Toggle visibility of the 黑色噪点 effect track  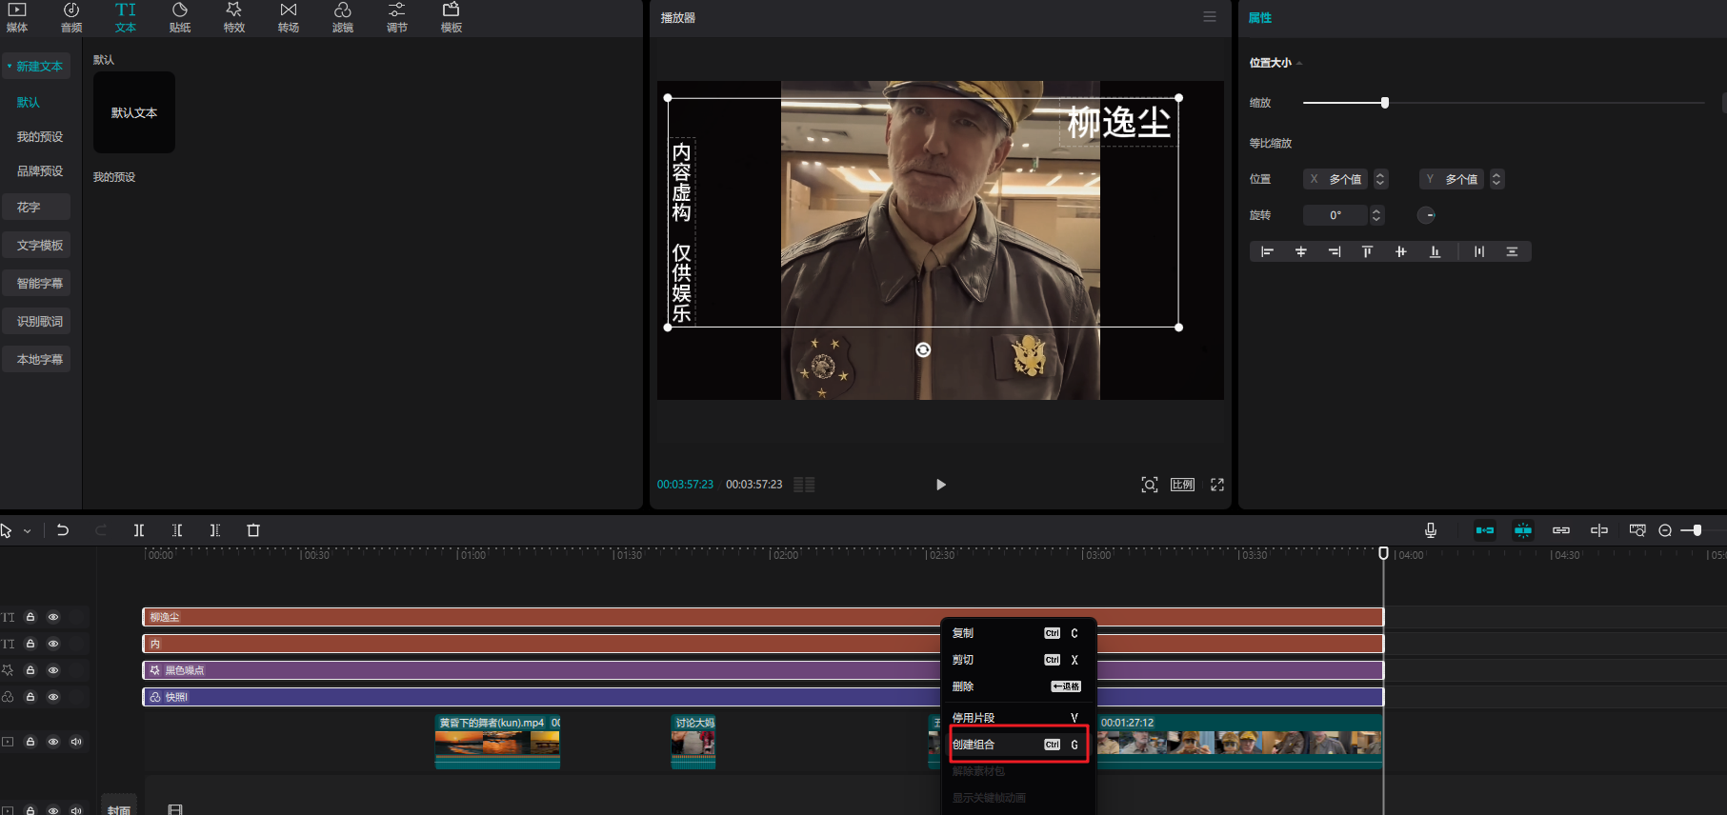pos(53,670)
